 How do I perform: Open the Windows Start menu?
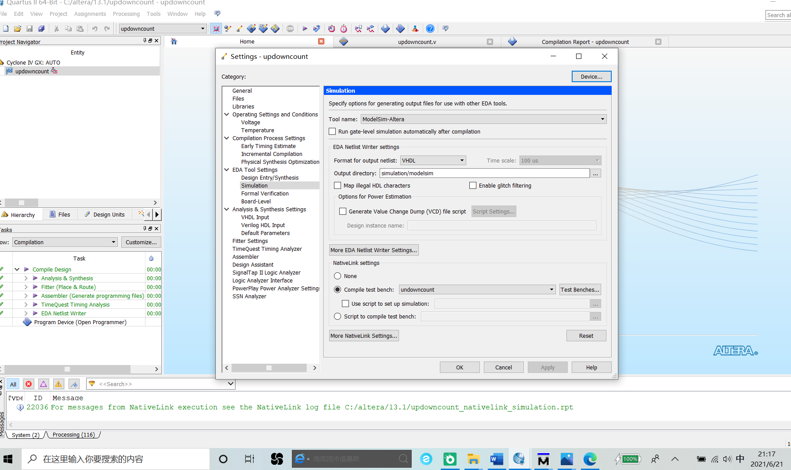(x=8, y=459)
